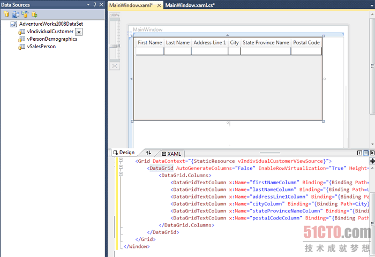
Task: Open the document tabs list dropdown
Action: coord(372,6)
